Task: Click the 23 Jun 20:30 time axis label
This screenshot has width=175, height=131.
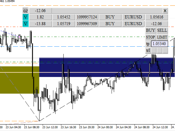Action: (87, 127)
